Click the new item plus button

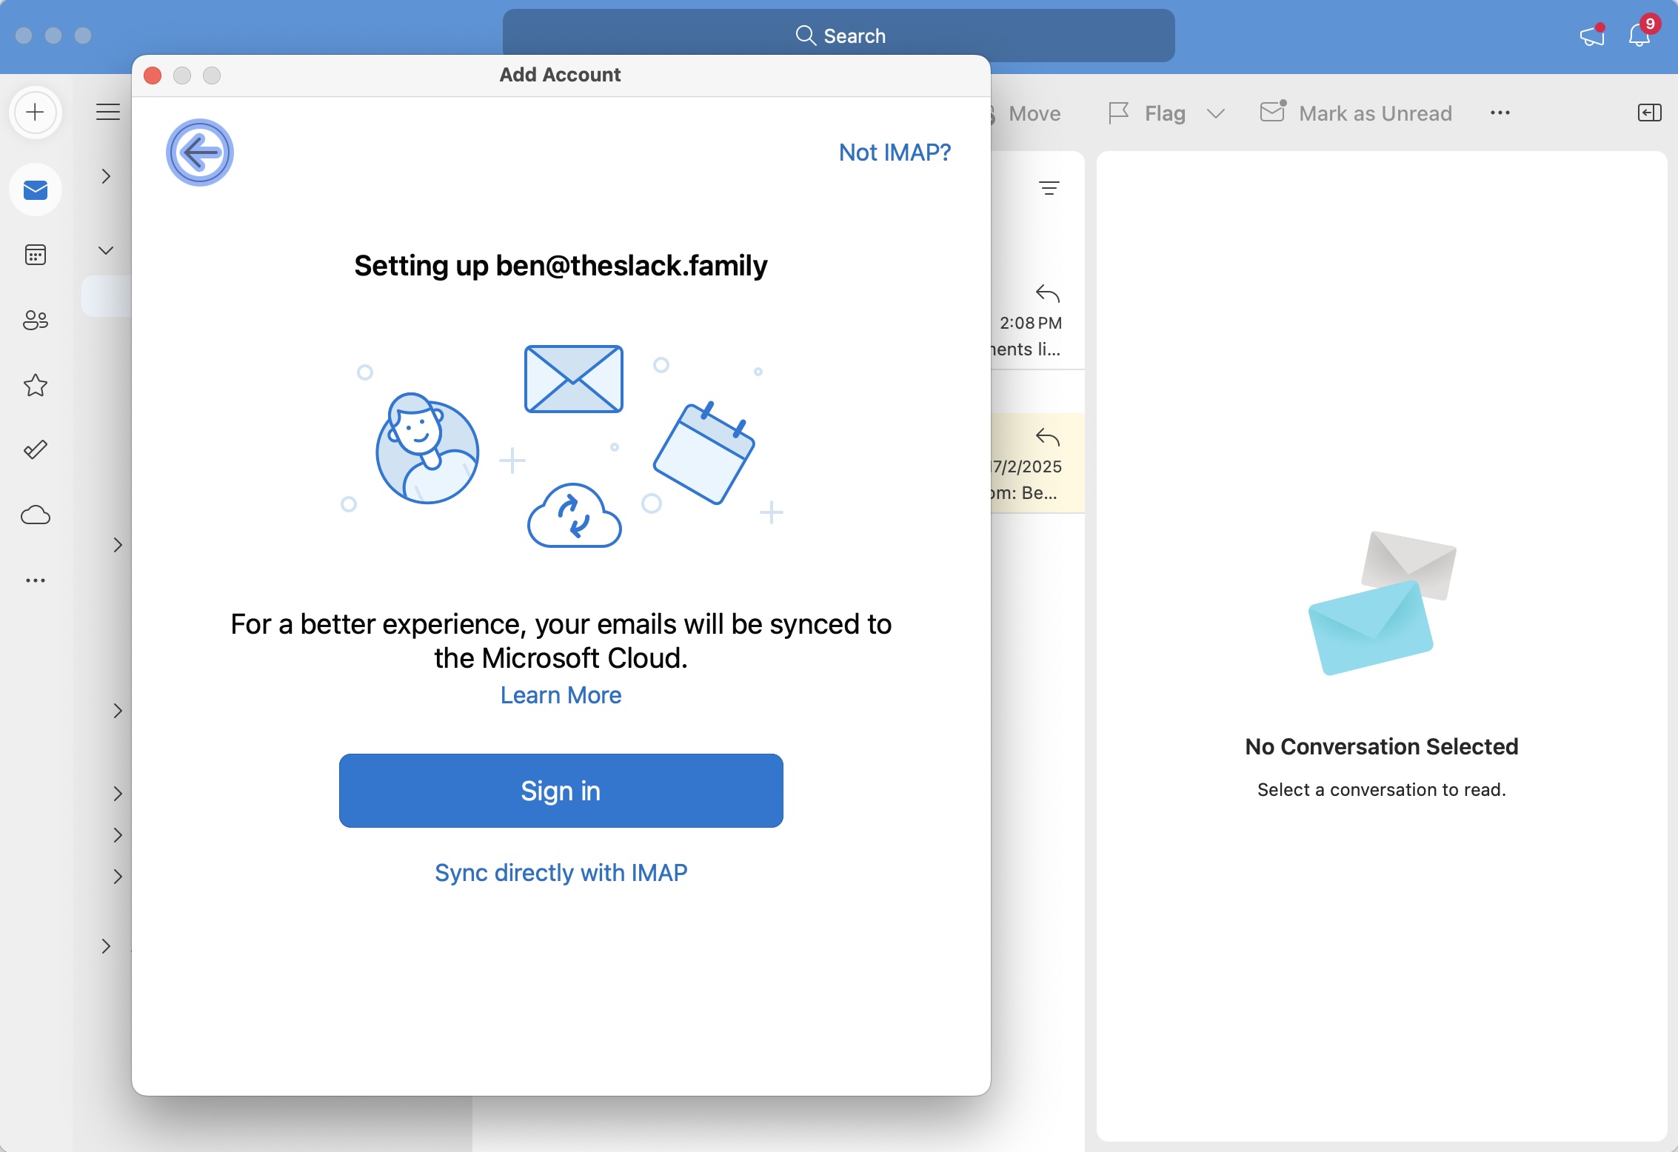[x=35, y=113]
